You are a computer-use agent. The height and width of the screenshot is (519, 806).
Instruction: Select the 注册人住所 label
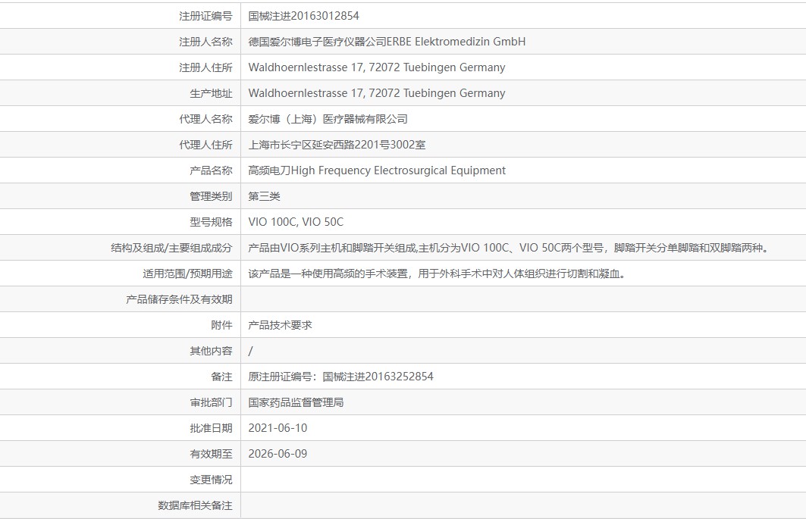pos(205,67)
